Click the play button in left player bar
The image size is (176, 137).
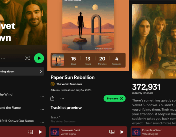40,132
